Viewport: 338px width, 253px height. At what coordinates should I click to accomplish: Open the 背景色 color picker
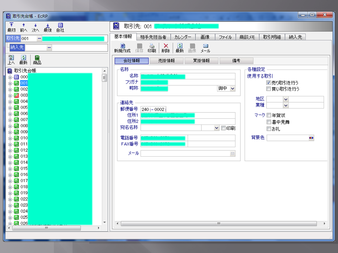coord(311,138)
